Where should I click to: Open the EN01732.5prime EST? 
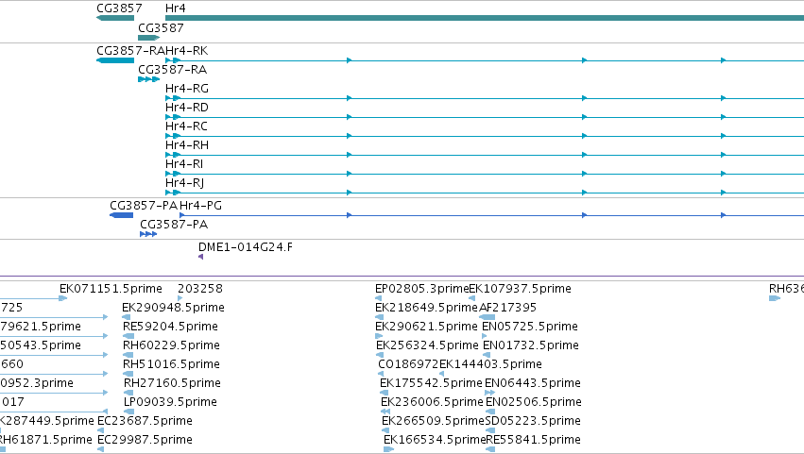tap(487, 355)
